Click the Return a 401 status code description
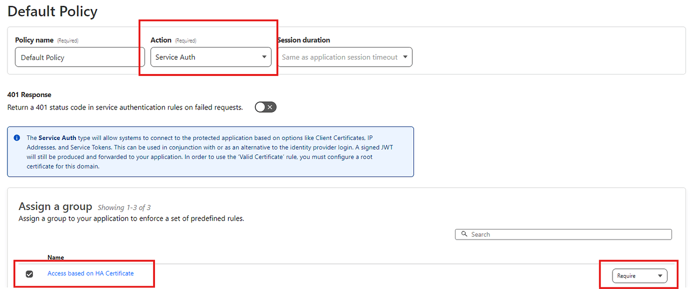 coord(125,107)
